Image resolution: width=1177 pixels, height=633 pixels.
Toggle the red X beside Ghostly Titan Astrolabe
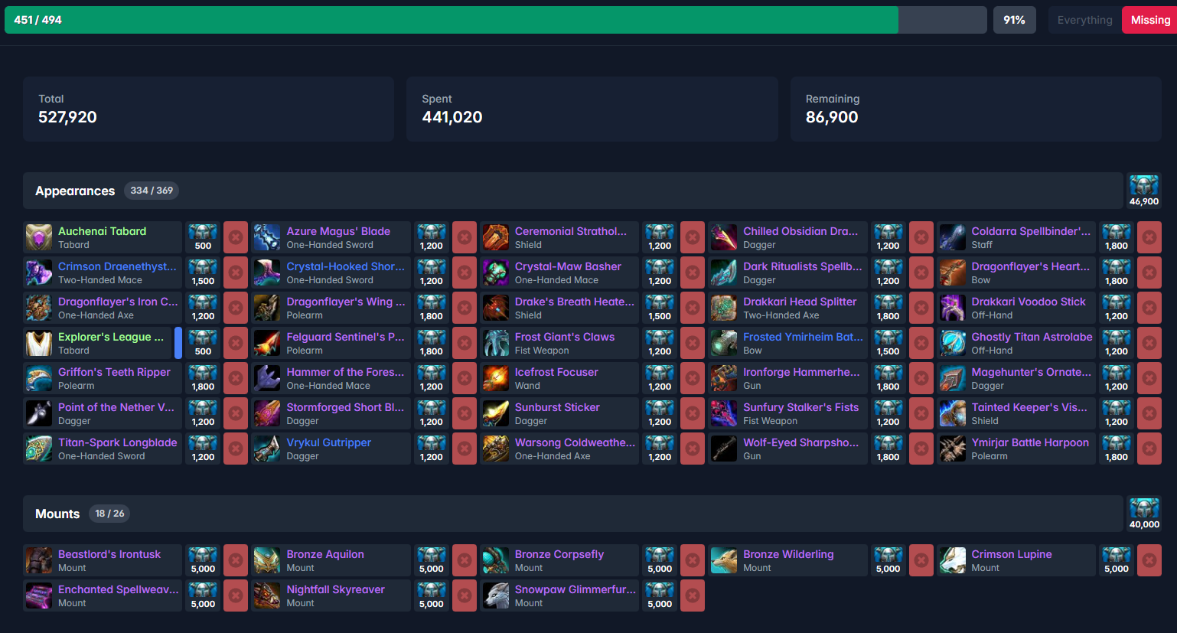[1149, 343]
